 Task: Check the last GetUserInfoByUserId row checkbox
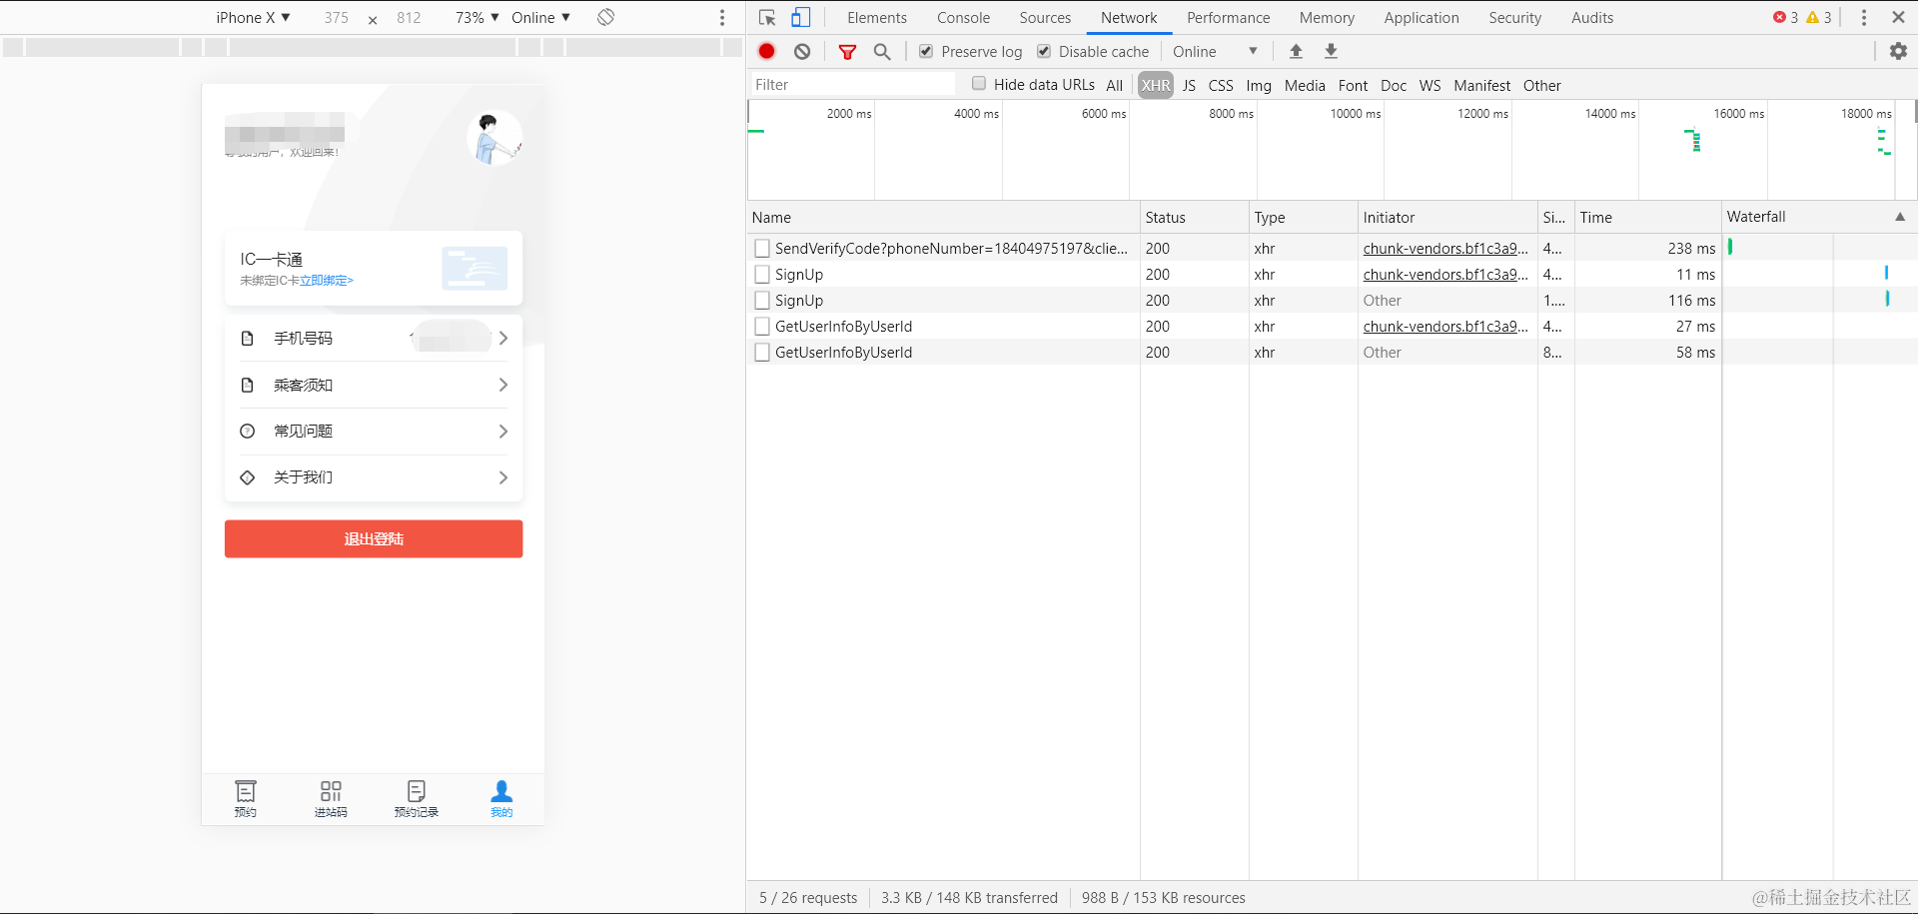click(x=762, y=352)
